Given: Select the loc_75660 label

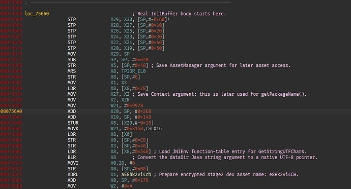Looking at the screenshot, I should [x=37, y=14].
